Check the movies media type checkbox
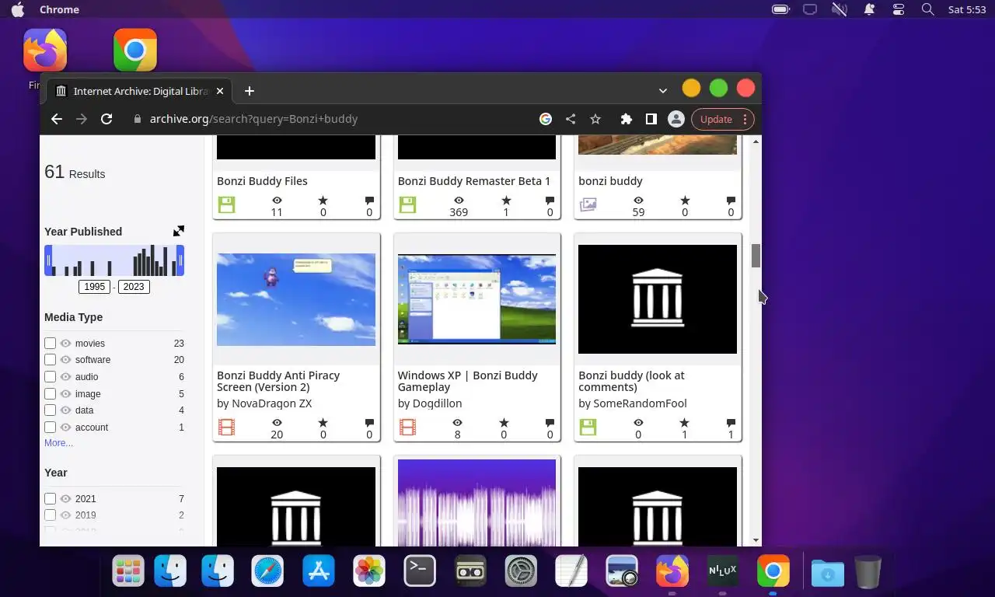Image resolution: width=995 pixels, height=597 pixels. tap(50, 343)
